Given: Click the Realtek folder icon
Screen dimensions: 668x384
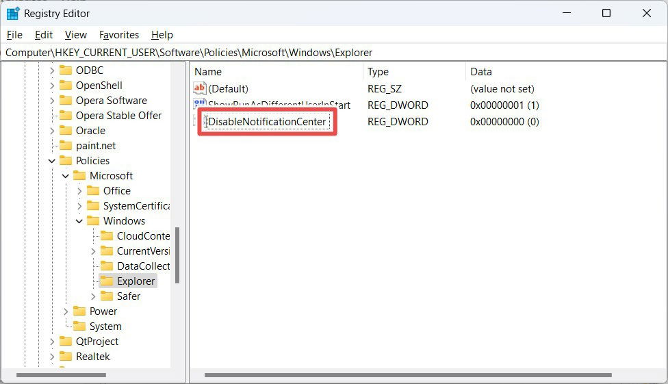Looking at the screenshot, I should coord(66,357).
